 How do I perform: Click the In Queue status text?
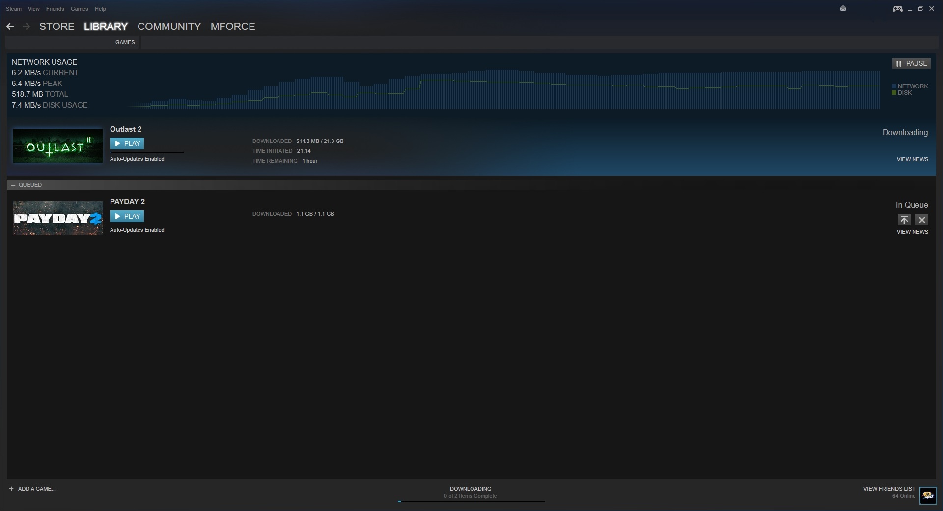point(912,205)
